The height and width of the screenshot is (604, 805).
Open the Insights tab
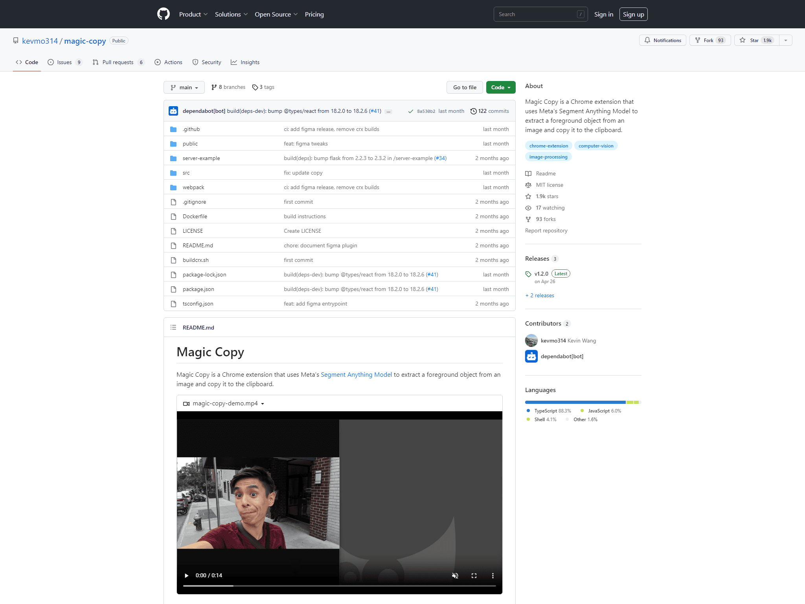tap(245, 62)
